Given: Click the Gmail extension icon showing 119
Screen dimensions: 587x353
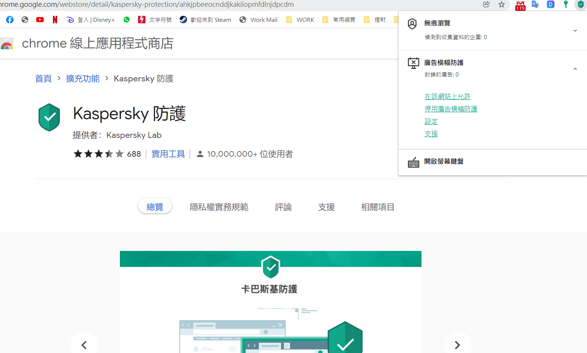Looking at the screenshot, I should pyautogui.click(x=520, y=5).
